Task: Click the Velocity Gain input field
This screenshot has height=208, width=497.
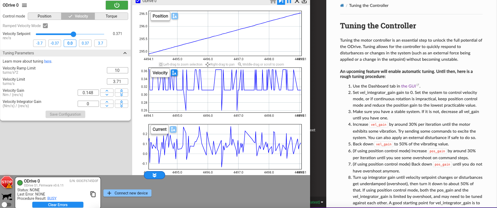Action: pyautogui.click(x=88, y=93)
